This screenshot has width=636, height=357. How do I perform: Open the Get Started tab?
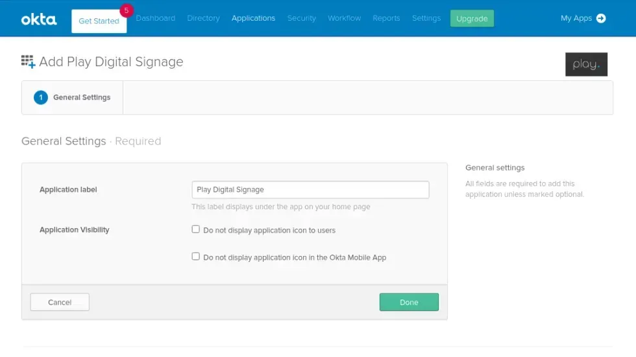(x=99, y=21)
